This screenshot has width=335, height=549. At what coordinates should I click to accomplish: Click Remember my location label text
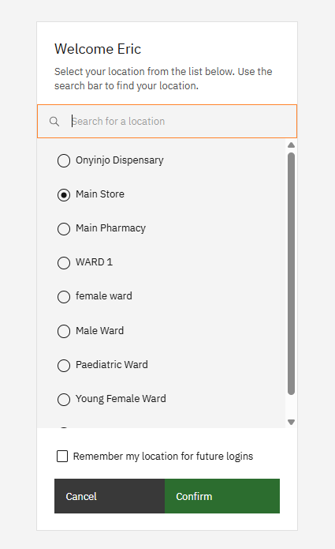pyautogui.click(x=163, y=457)
